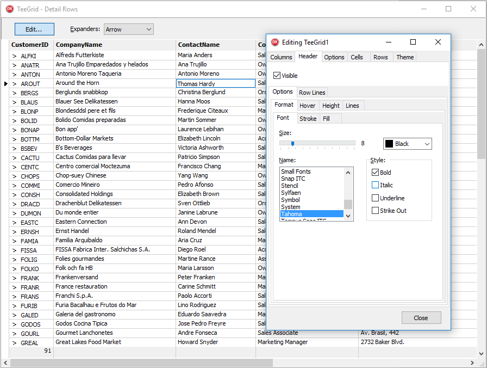The image size is (487, 368).
Task: Switch to the Theme tab
Action: point(405,57)
